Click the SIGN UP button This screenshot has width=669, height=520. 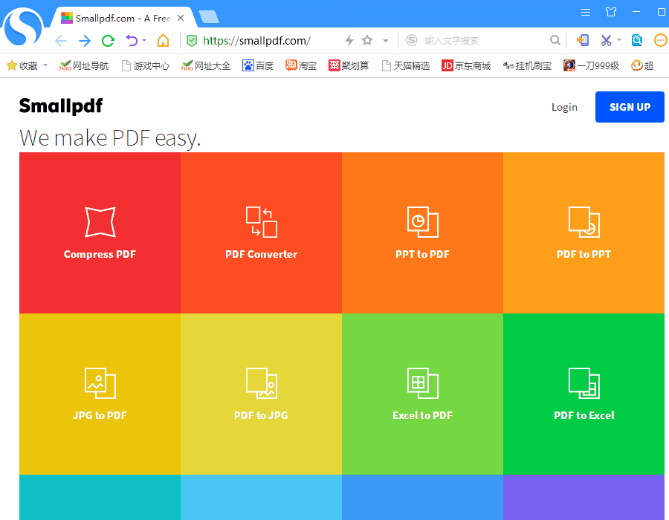[x=630, y=107]
